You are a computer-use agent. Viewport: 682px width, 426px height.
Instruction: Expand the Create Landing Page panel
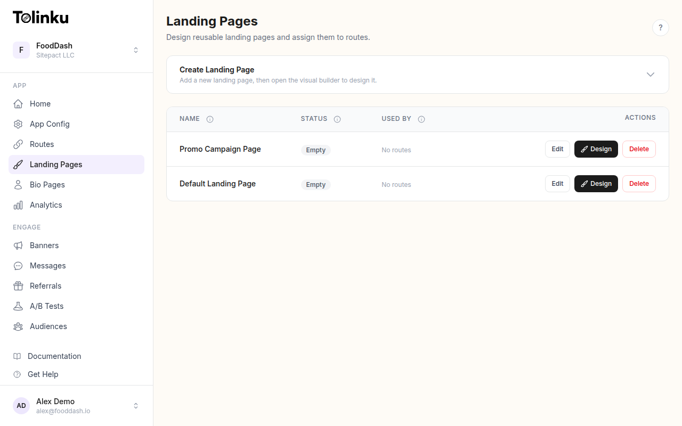click(650, 75)
